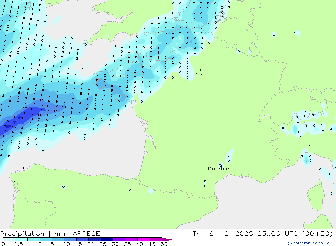The image size is (336, 246).
Task: Select the 45–50 mm legend swatch
Action: pos(156,239)
